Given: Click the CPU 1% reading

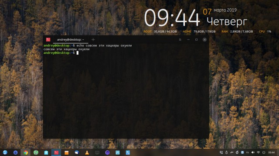Looking at the screenshot, I should (x=265, y=32).
